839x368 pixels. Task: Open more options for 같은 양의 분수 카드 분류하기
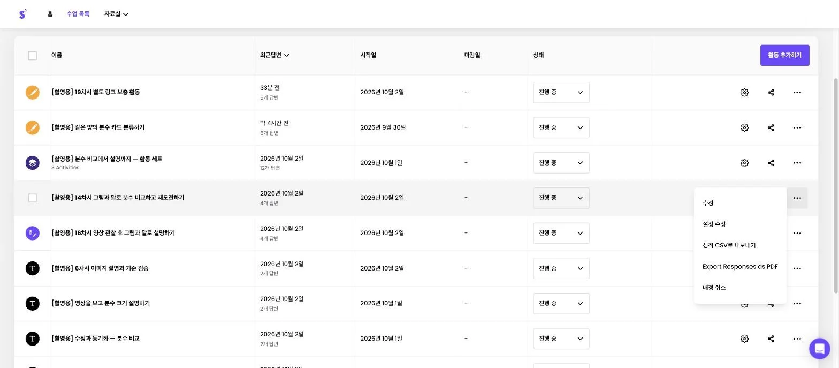point(797,128)
